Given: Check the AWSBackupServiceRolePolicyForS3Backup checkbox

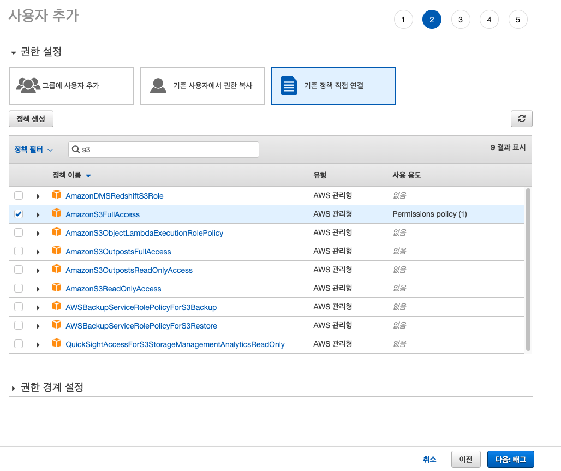Looking at the screenshot, I should 19,307.
